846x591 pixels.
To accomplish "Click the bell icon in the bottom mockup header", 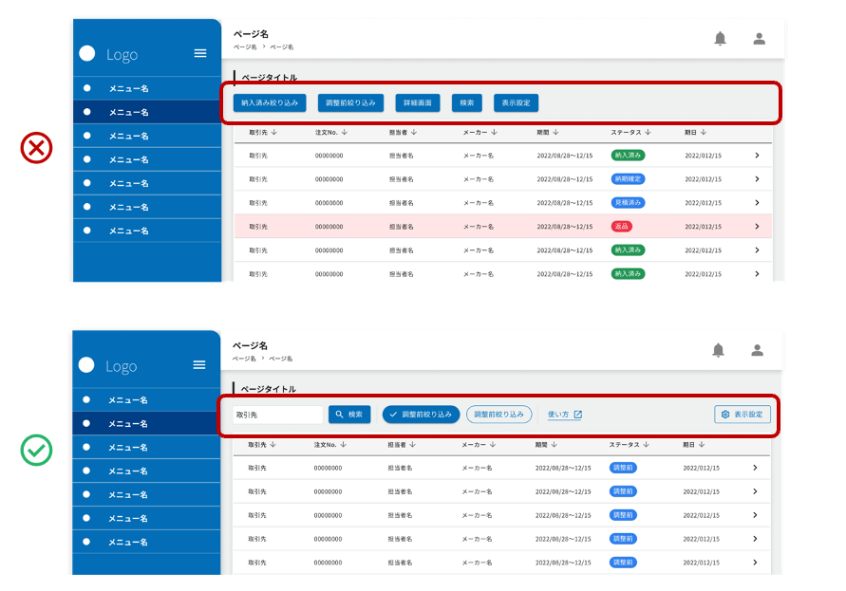I will [718, 350].
